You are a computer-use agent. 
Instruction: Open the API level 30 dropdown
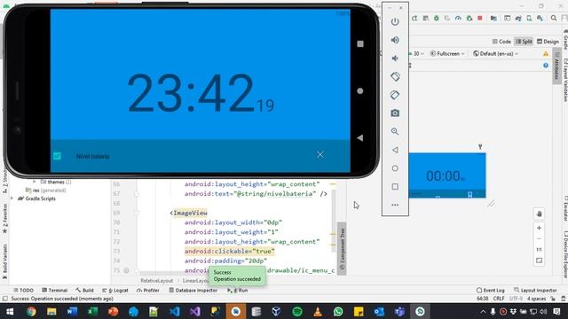click(416, 53)
